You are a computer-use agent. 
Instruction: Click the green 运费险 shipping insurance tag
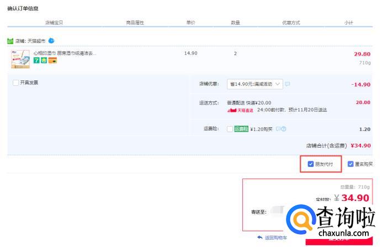[x=241, y=129]
